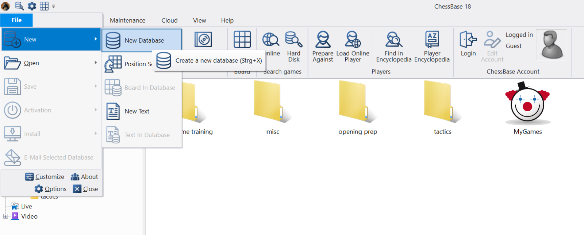This screenshot has width=584, height=235.
Task: Open the About dialog
Action: pos(84,177)
